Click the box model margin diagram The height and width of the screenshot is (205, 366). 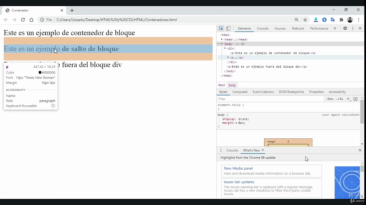click(288, 142)
